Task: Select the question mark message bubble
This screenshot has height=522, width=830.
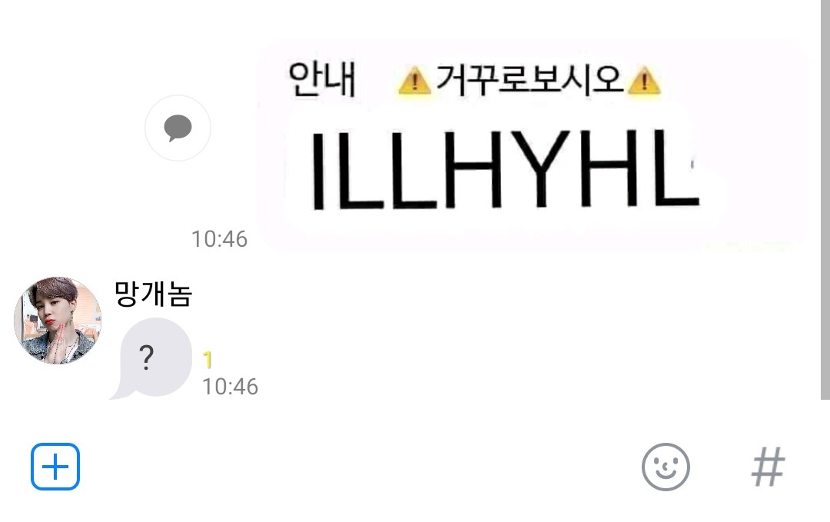Action: tap(151, 357)
